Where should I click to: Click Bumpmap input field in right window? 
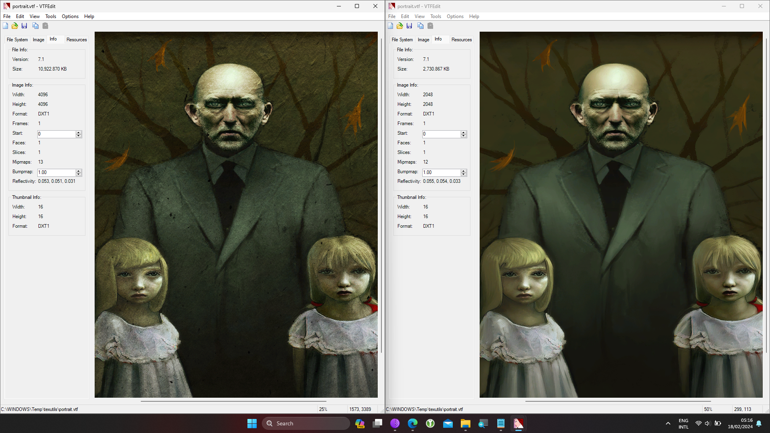click(441, 172)
